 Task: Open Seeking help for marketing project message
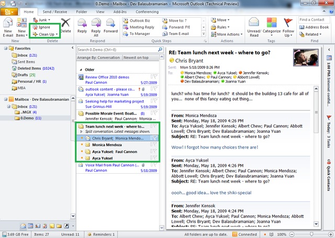click(118, 104)
